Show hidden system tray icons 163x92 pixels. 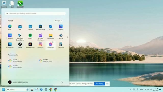[x=131, y=89]
